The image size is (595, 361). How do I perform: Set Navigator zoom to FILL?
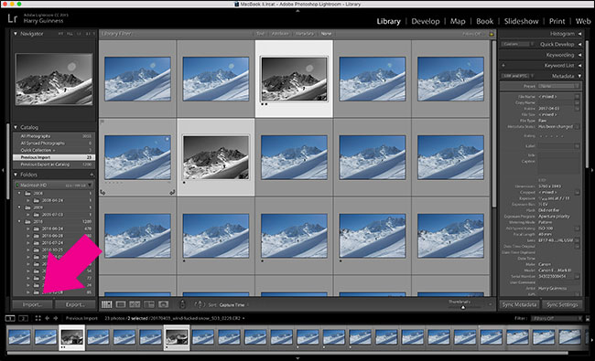70,34
